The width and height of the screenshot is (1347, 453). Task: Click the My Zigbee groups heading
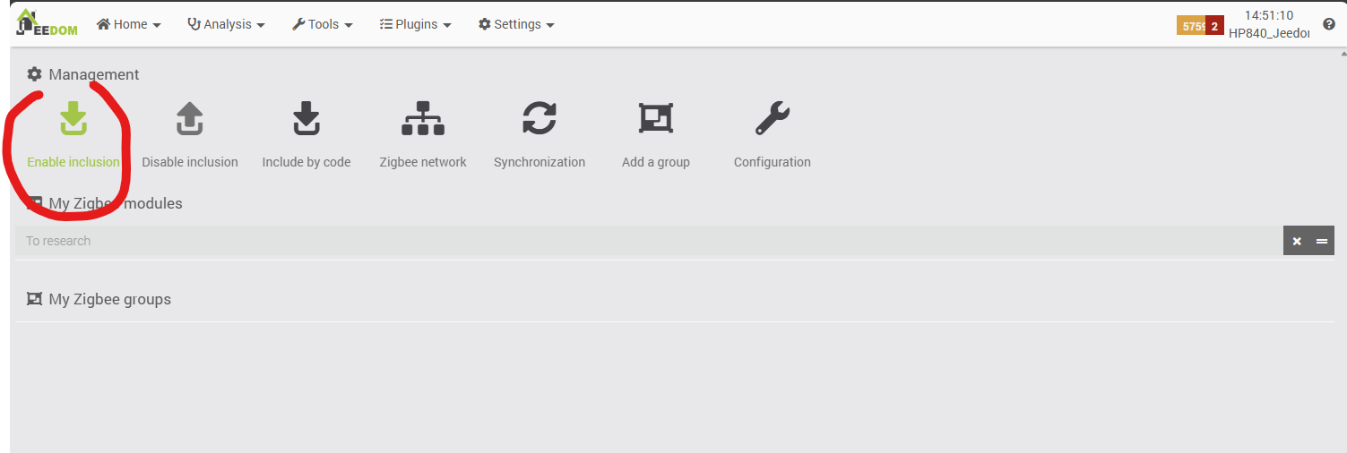(109, 299)
